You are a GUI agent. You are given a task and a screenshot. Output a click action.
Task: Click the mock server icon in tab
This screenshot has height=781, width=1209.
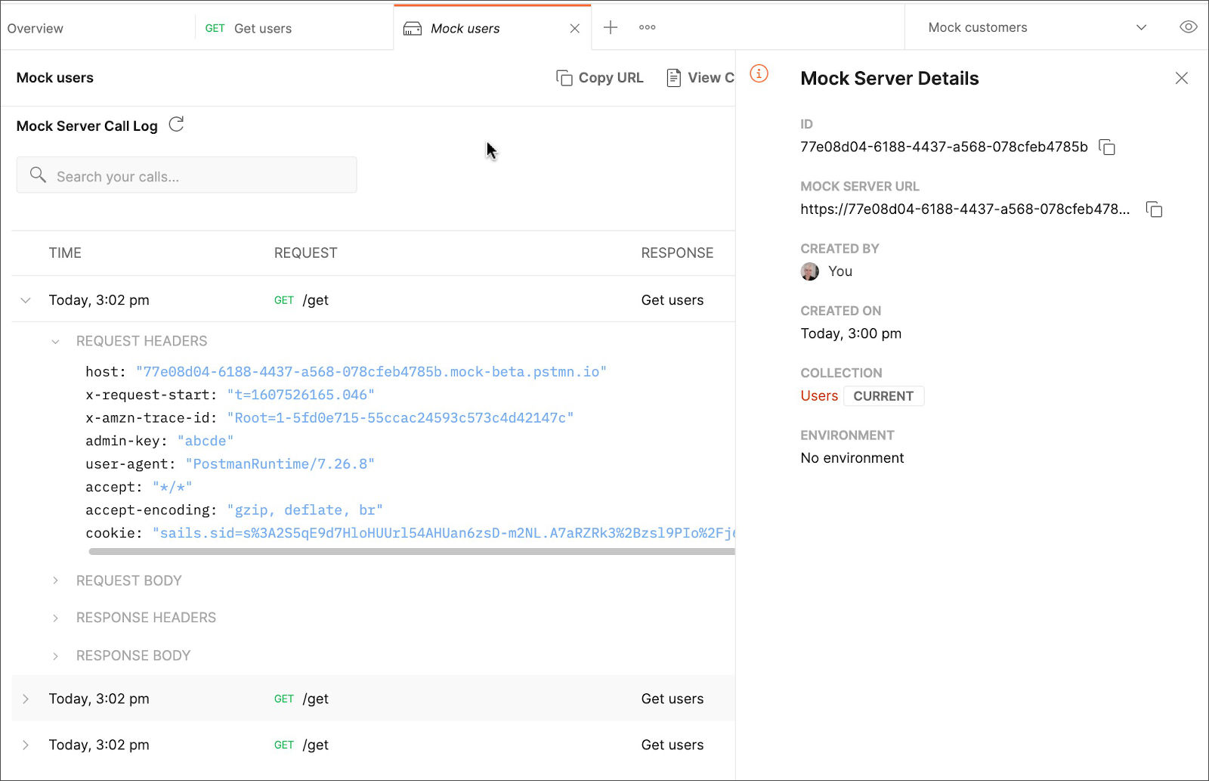pos(412,29)
